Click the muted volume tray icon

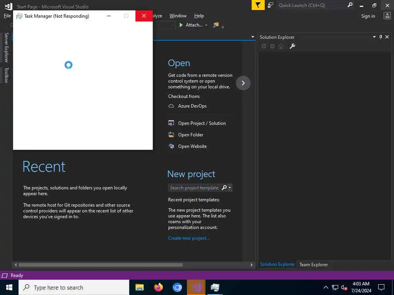pyautogui.click(x=344, y=287)
